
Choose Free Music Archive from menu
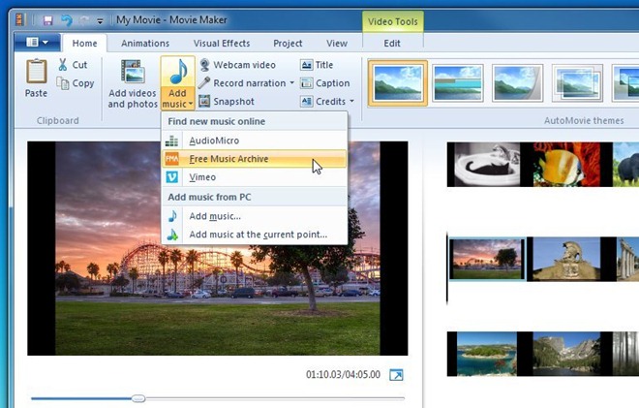pos(228,159)
